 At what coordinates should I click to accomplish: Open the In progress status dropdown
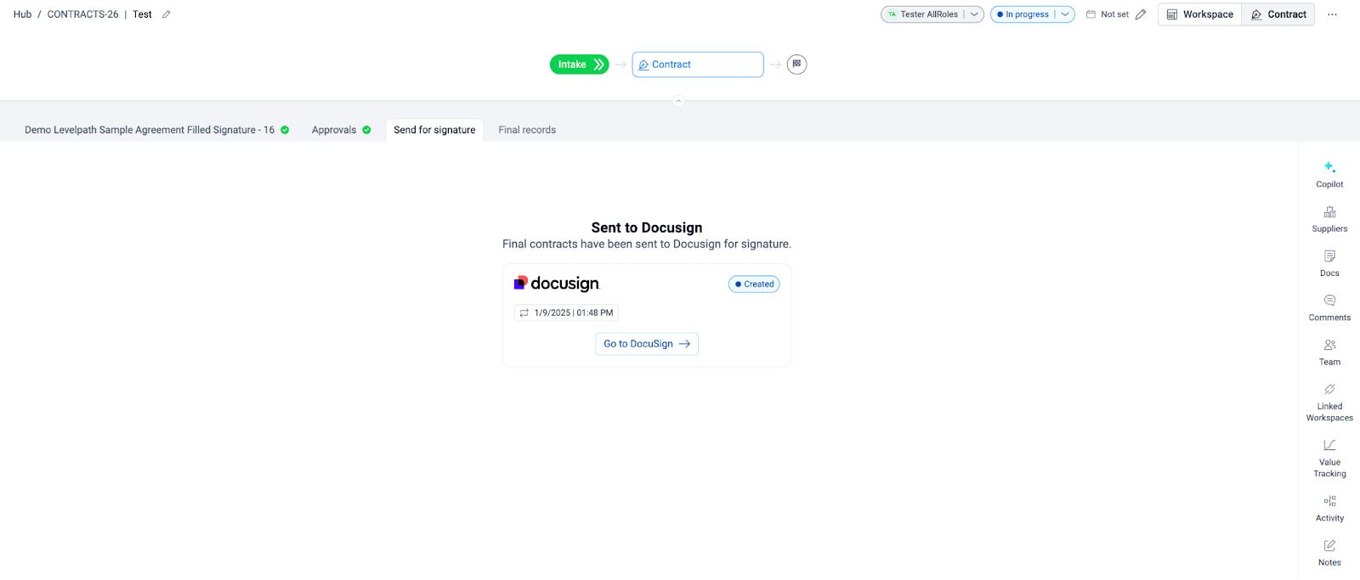click(x=1065, y=14)
